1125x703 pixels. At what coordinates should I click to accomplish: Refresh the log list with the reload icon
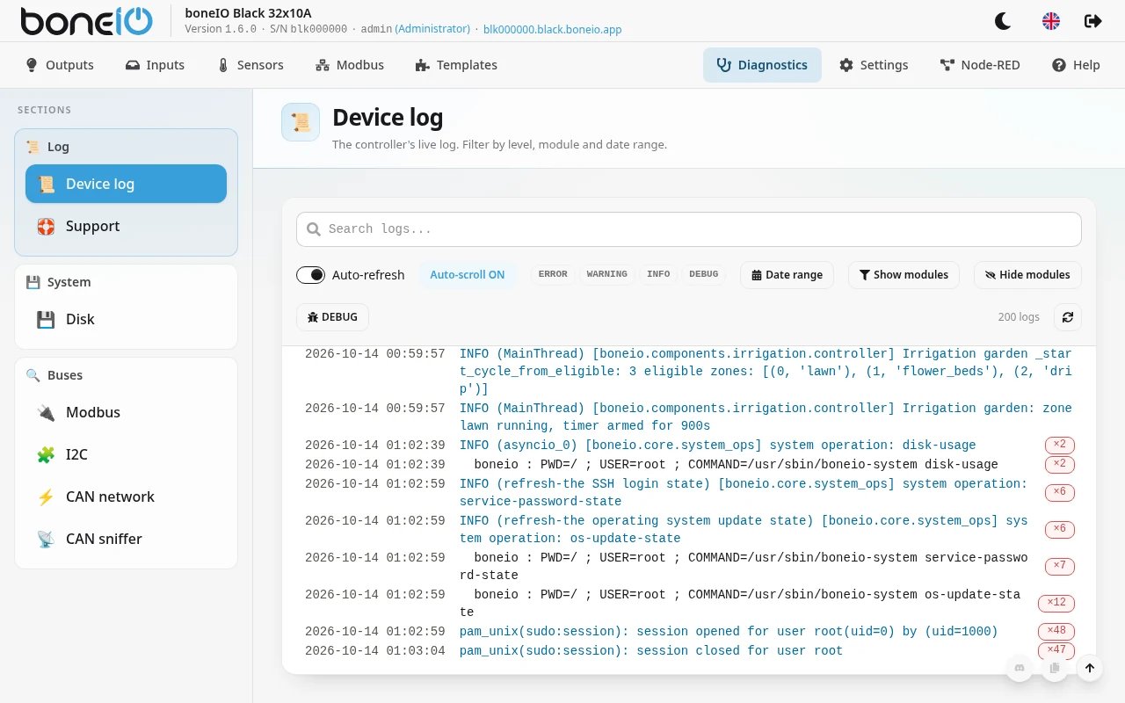(1068, 317)
